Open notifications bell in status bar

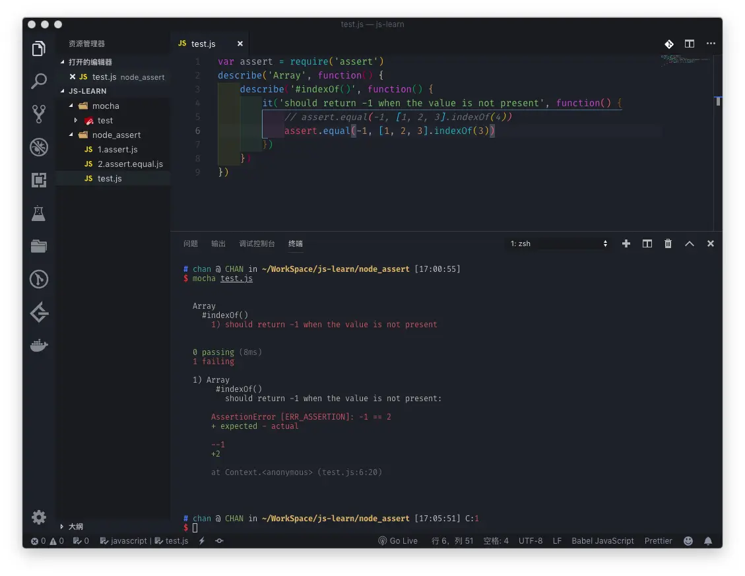click(708, 541)
